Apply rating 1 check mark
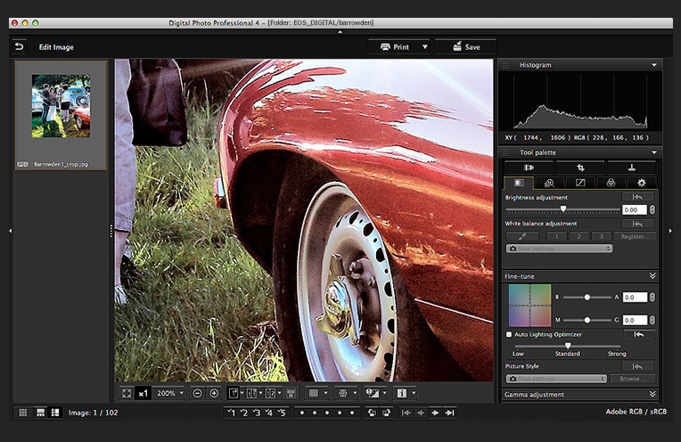Viewport: 681px width, 442px height. 231,413
